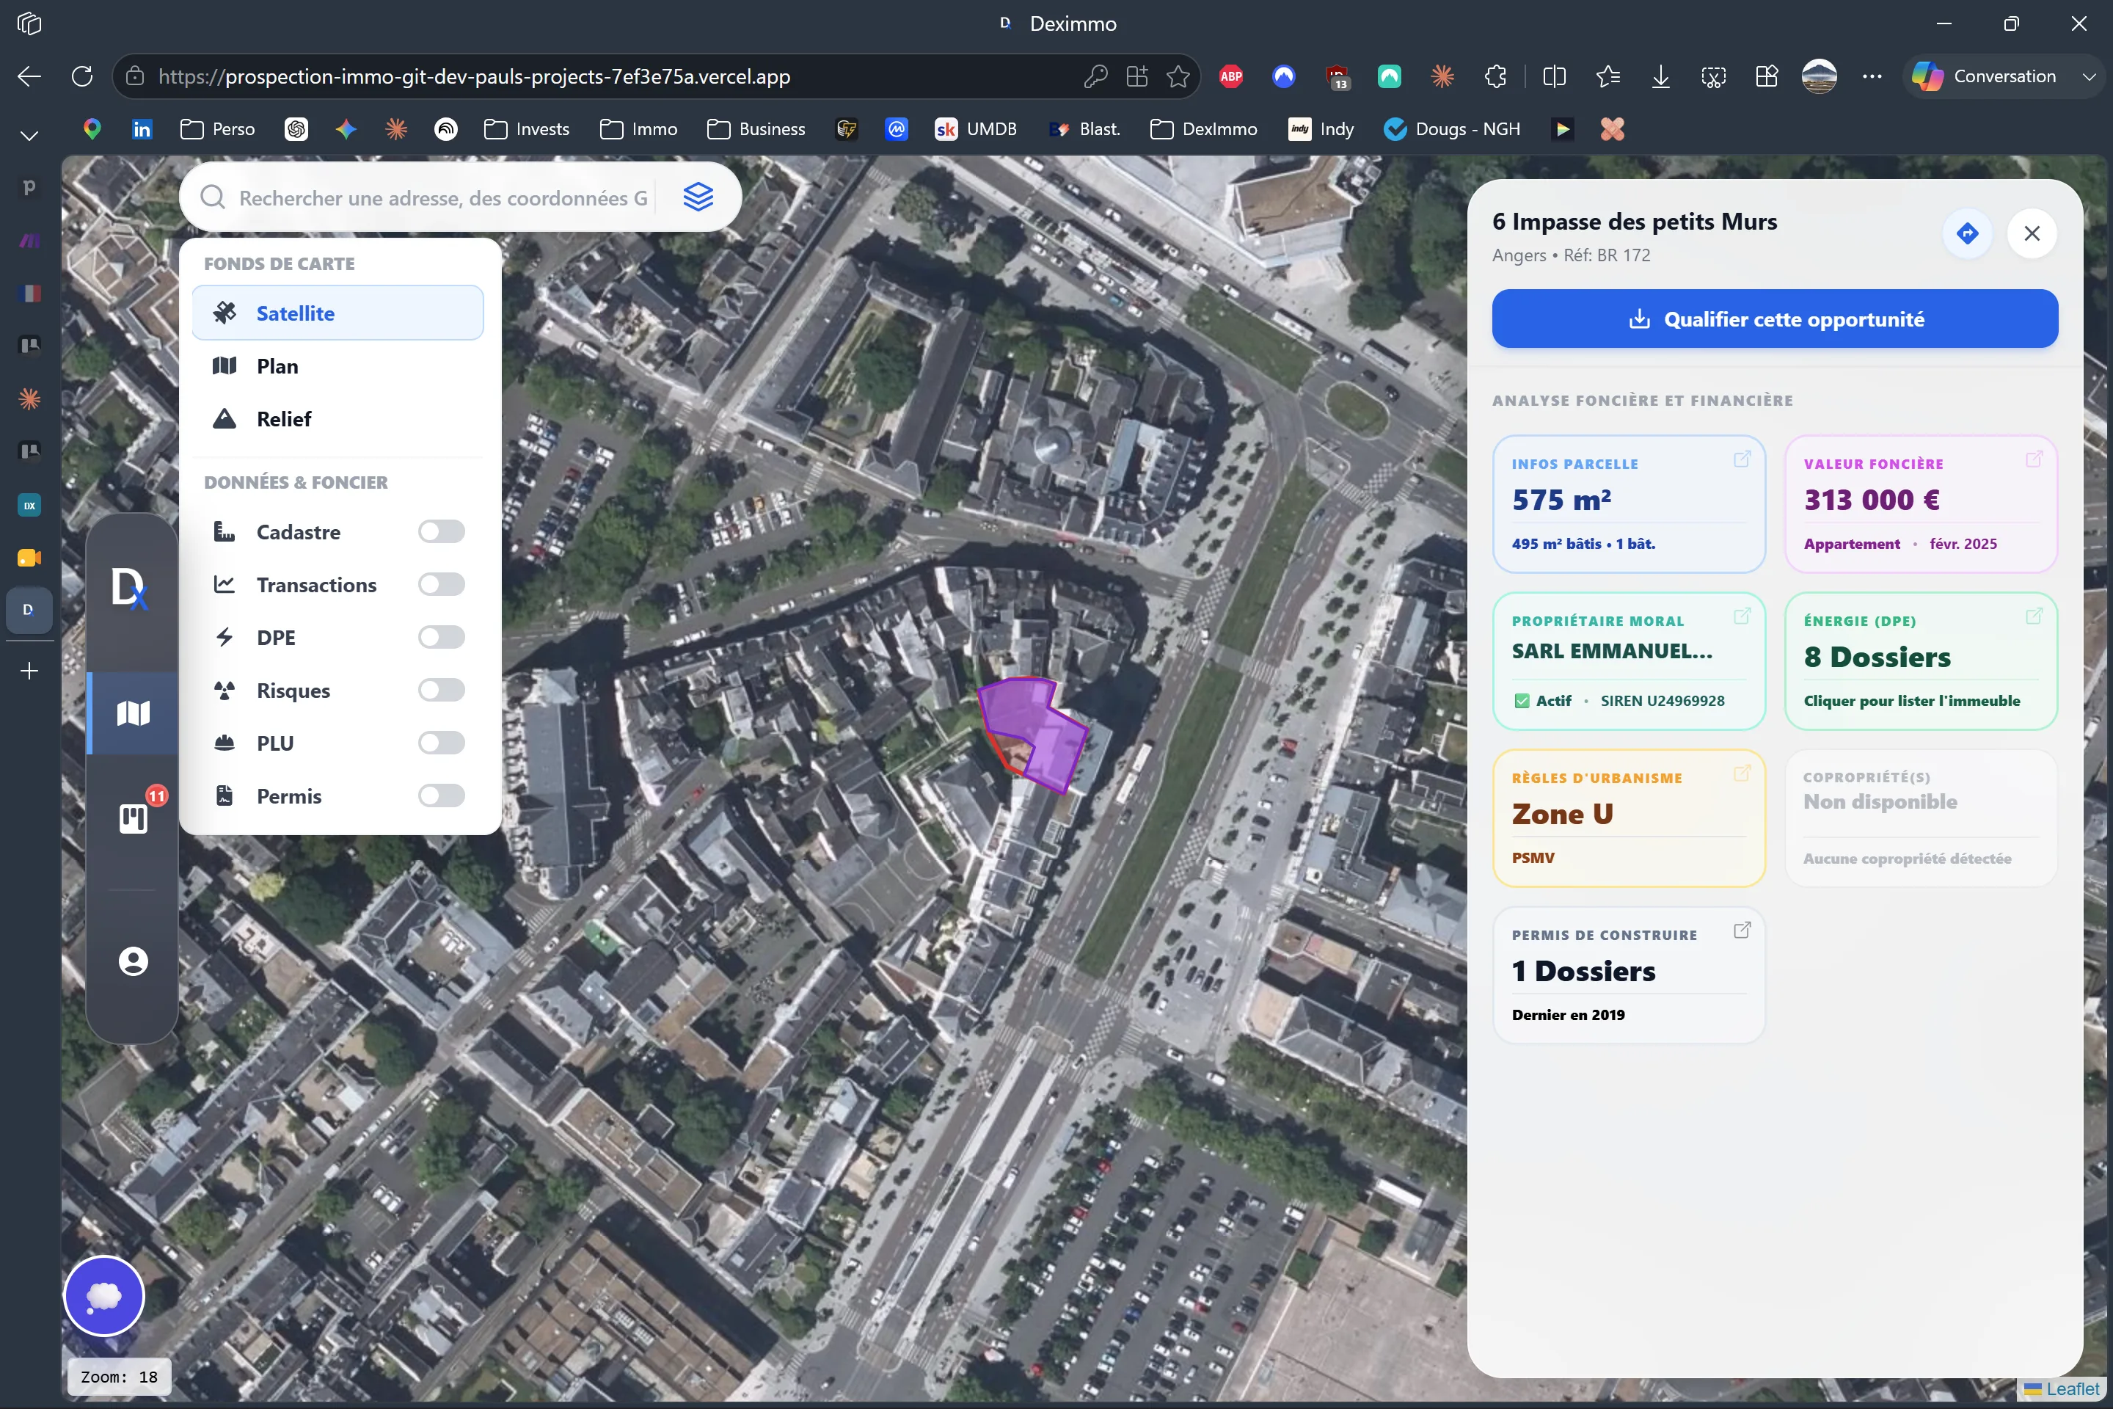The width and height of the screenshot is (2113, 1409).
Task: Open the directions icon beside address title
Action: (1968, 233)
